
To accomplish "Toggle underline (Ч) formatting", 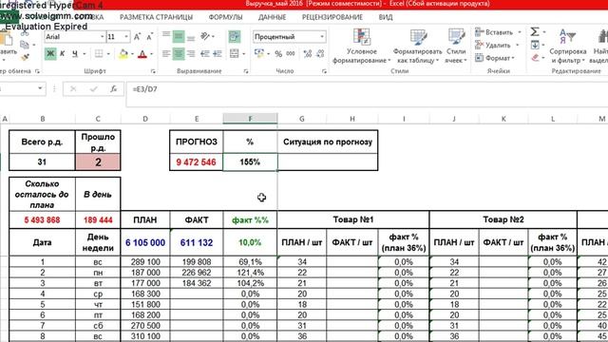I will point(74,54).
